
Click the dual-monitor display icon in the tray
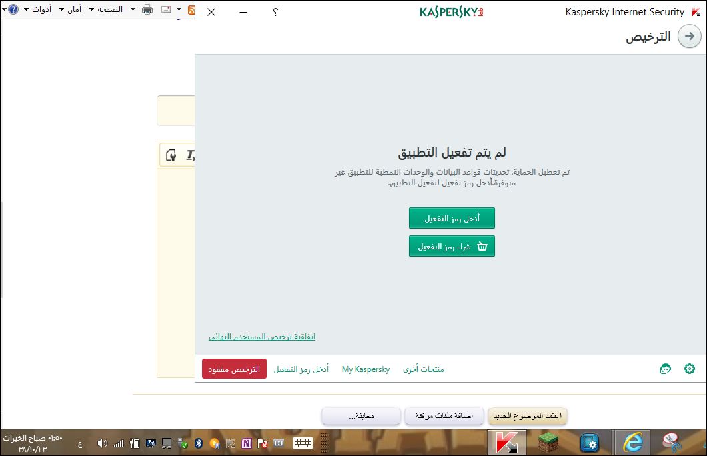point(151,443)
